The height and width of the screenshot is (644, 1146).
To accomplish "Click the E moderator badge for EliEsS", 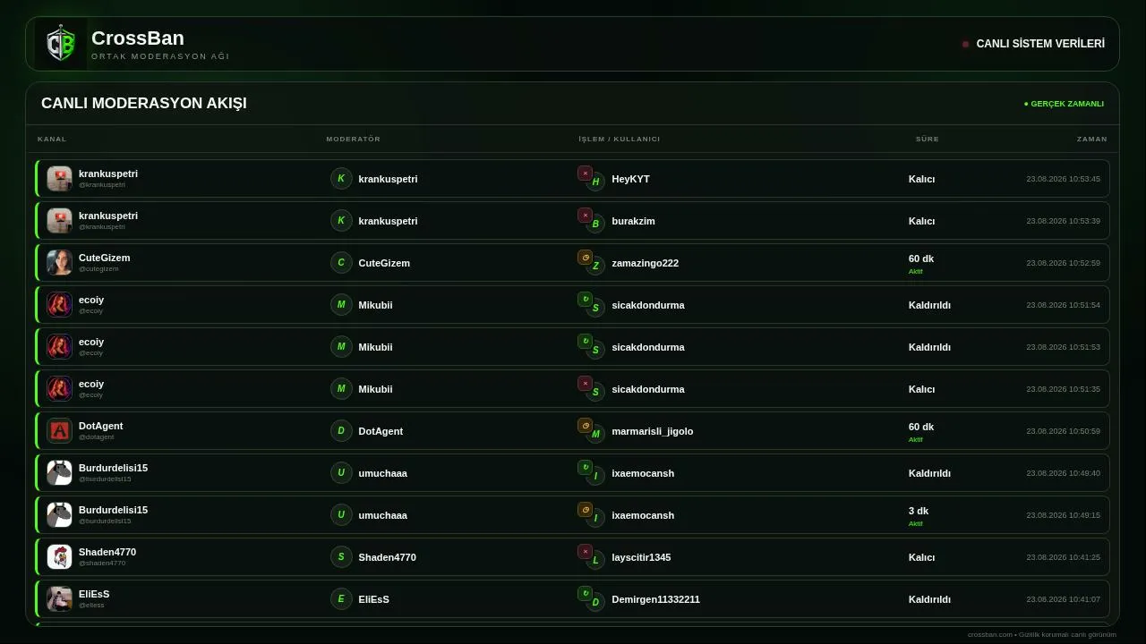I will (x=341, y=599).
